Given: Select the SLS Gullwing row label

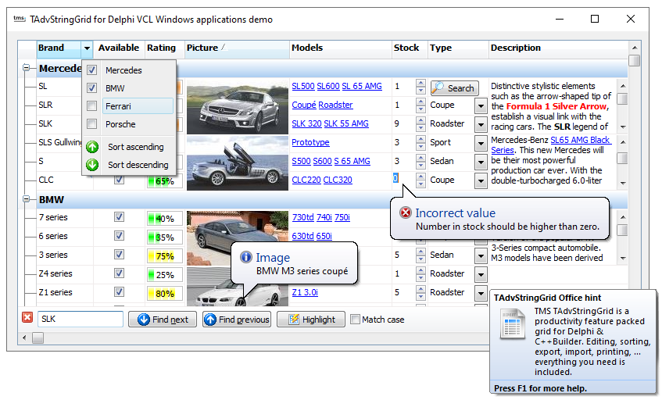Looking at the screenshot, I should 59,142.
